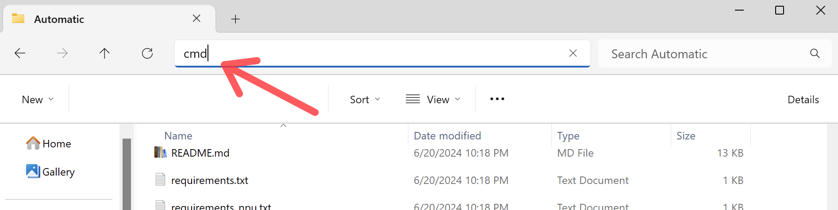838x210 pixels.
Task: Open the View layout dropdown
Action: click(x=433, y=100)
